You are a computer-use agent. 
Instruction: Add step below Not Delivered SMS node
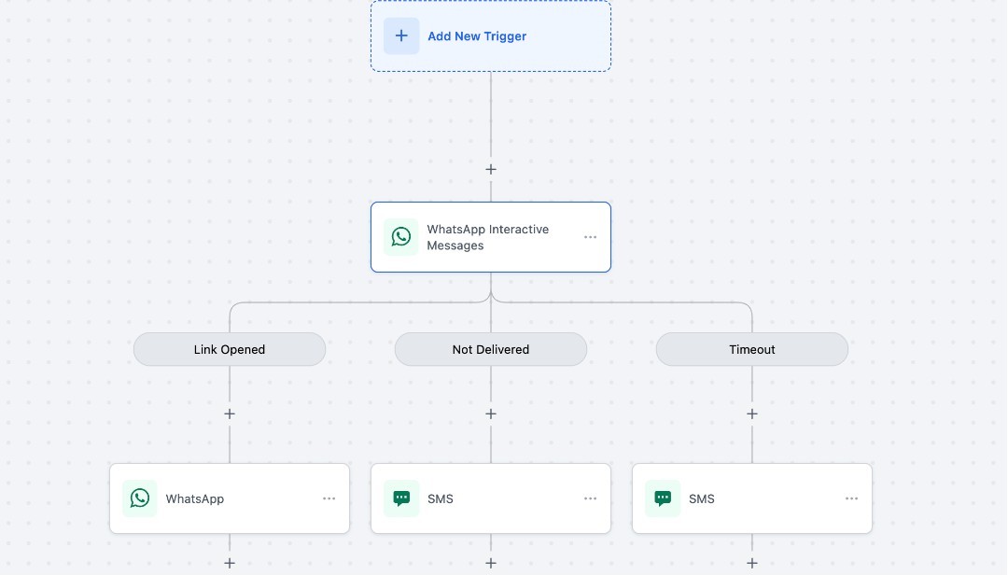pyautogui.click(x=491, y=564)
